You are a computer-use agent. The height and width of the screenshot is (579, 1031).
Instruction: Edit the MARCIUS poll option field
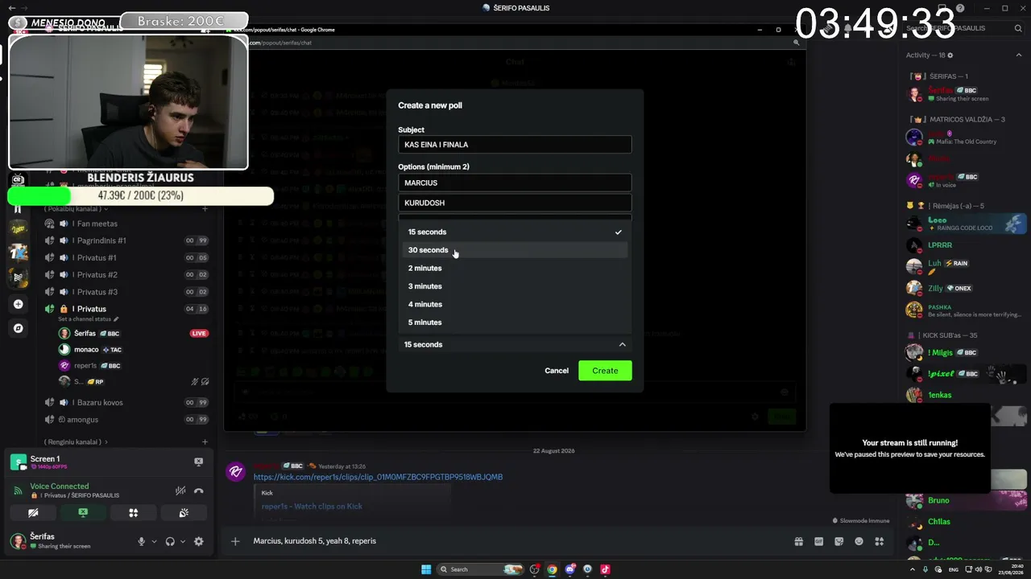tap(515, 183)
